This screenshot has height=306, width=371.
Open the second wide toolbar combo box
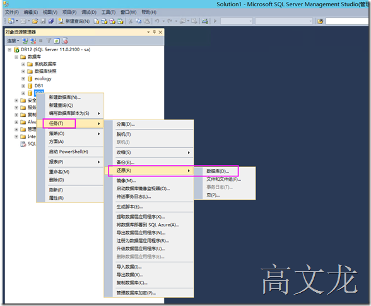coord(284,21)
